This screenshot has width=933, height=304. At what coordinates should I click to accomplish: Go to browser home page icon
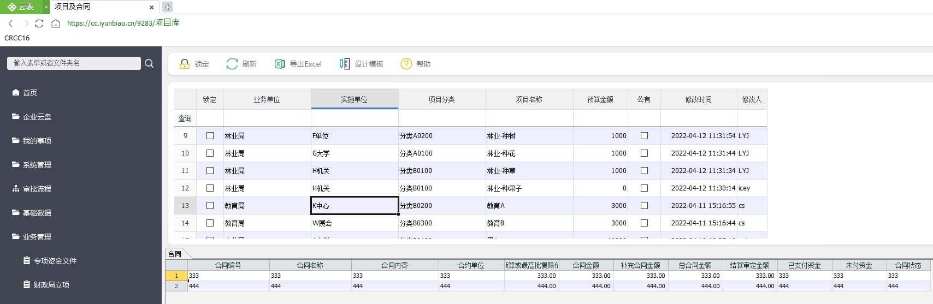[x=55, y=23]
